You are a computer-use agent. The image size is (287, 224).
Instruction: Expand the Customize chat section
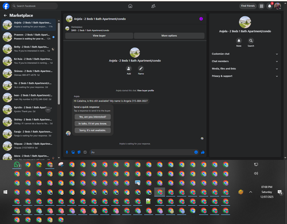[245, 54]
